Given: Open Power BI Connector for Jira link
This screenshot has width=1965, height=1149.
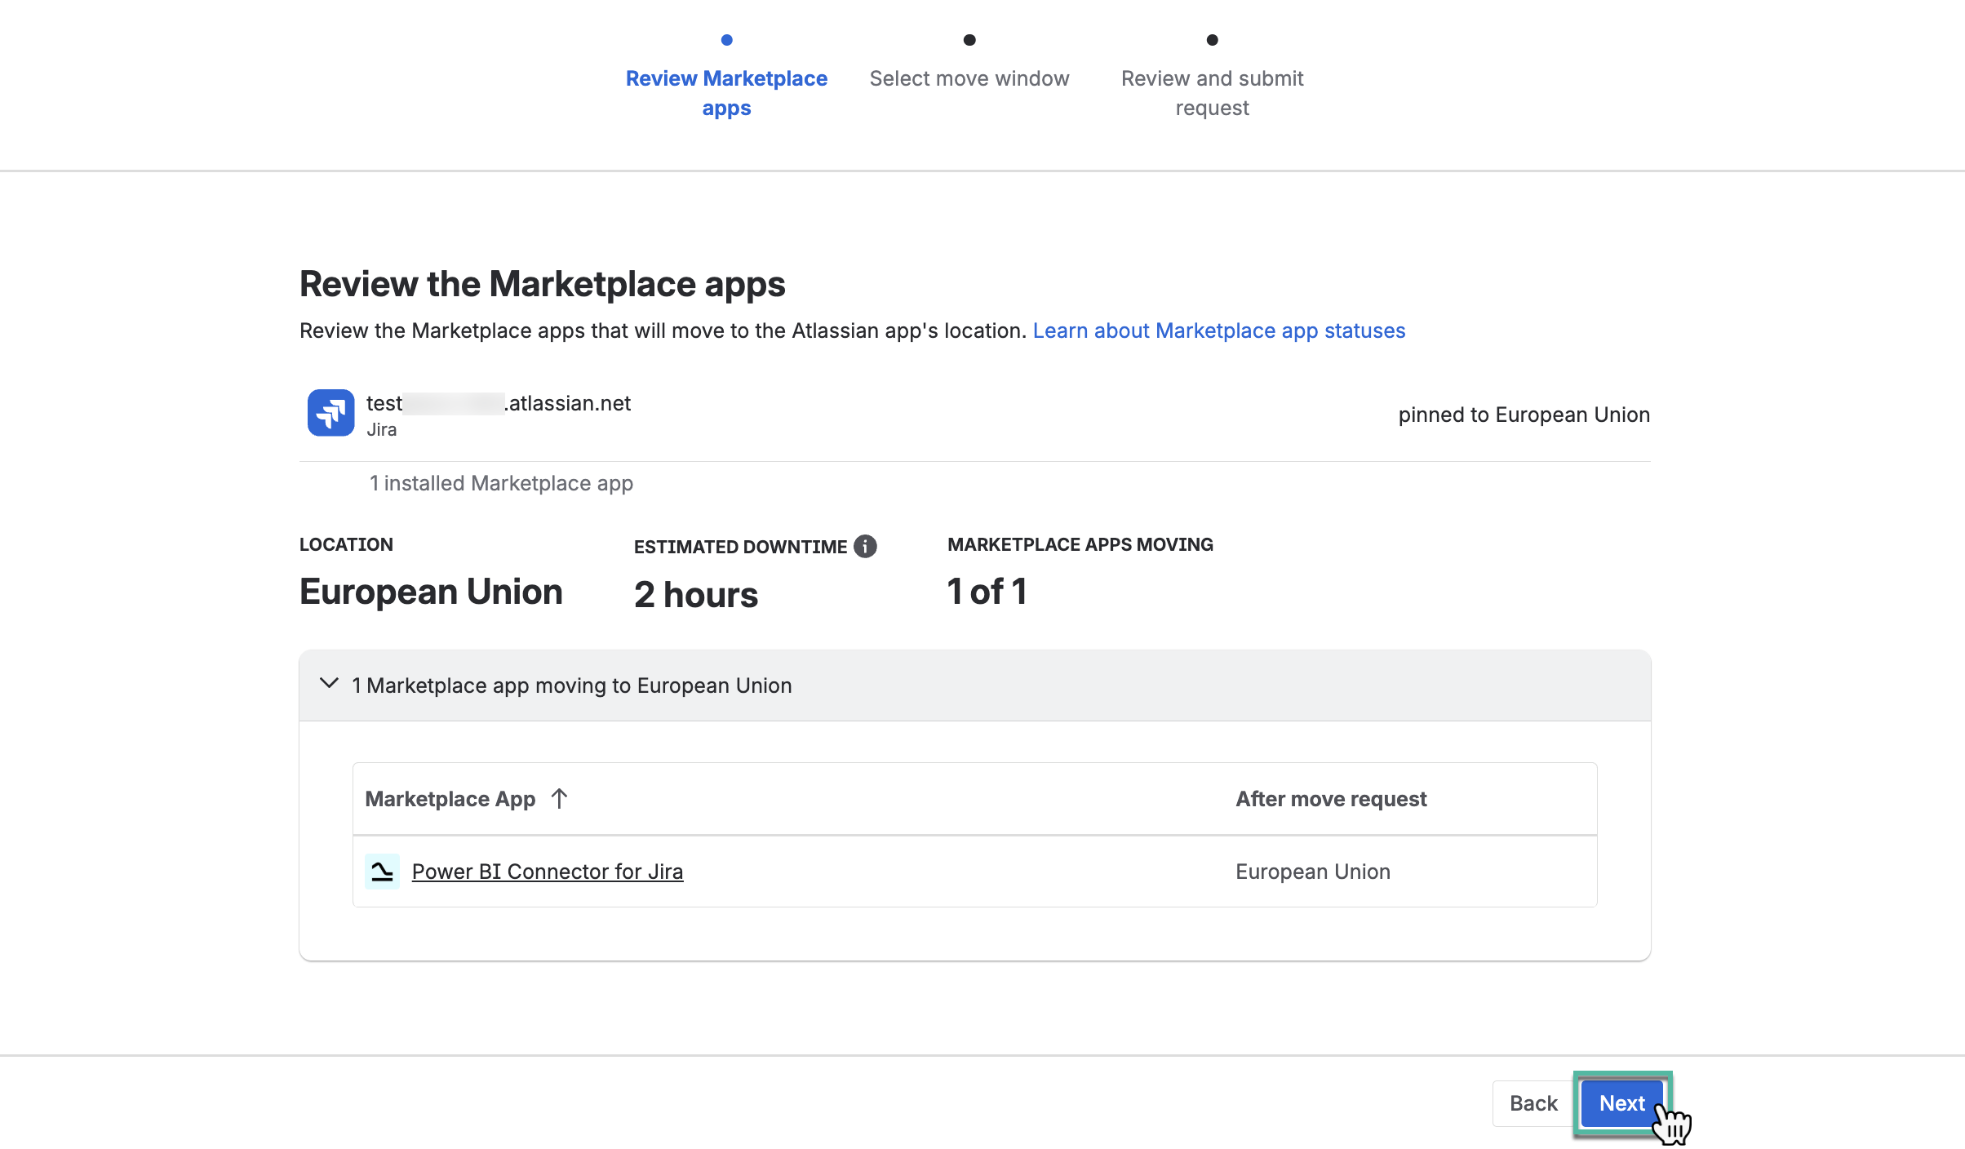Looking at the screenshot, I should coord(548,872).
